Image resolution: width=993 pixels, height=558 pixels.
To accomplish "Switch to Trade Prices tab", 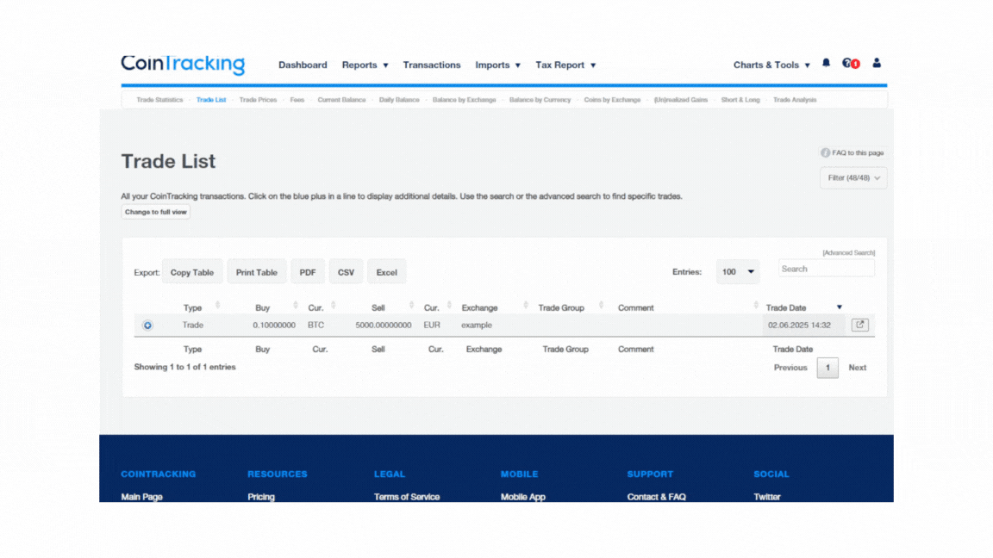I will 258,100.
